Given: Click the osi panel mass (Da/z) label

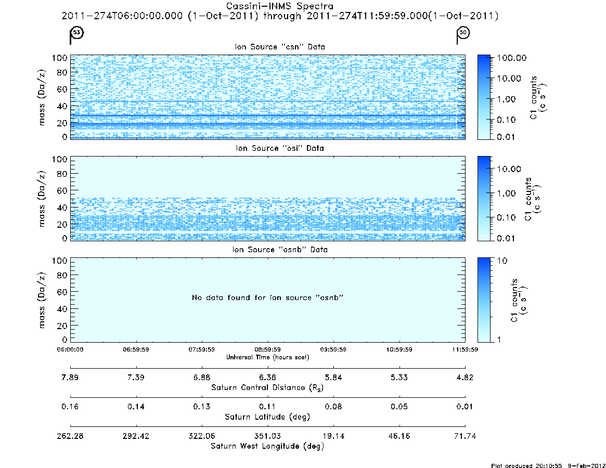Looking at the screenshot, I should (x=42, y=199).
